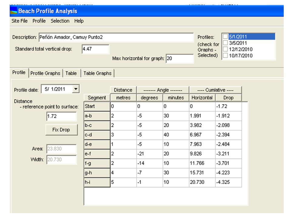Select the f-g segment row header

(97, 163)
